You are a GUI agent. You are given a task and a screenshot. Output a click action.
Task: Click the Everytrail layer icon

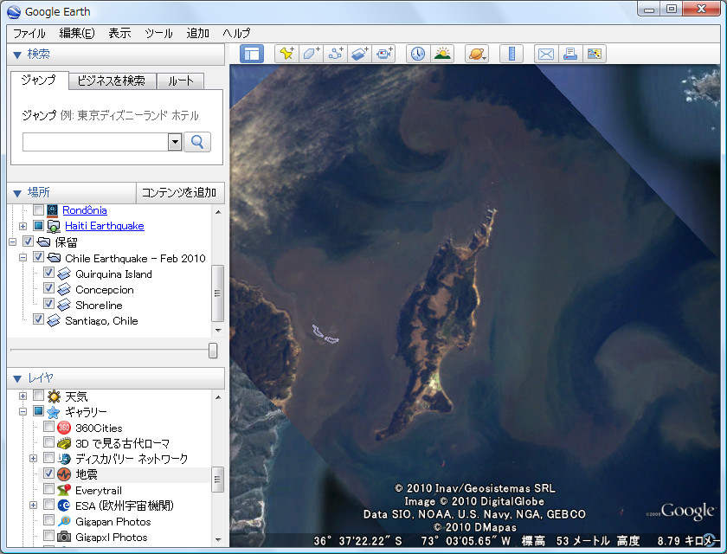coord(64,490)
